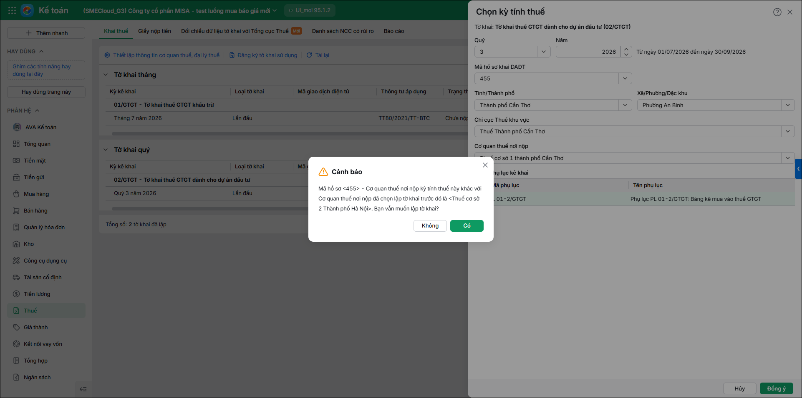
Task: Click Có to confirm the warning
Action: (467, 226)
